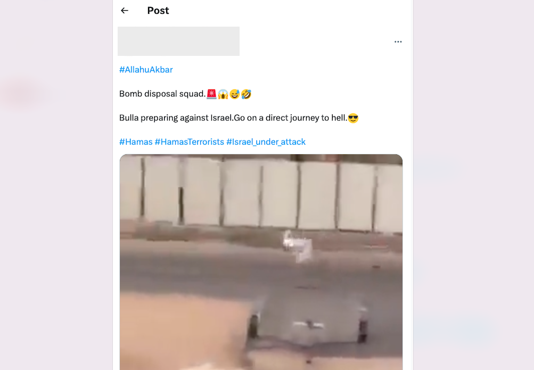Play the embedded video in the post

tap(261, 262)
